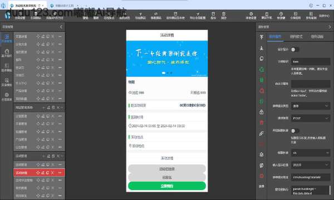Click the lock icon in properties strip
The width and height of the screenshot is (334, 200).
pos(262,112)
